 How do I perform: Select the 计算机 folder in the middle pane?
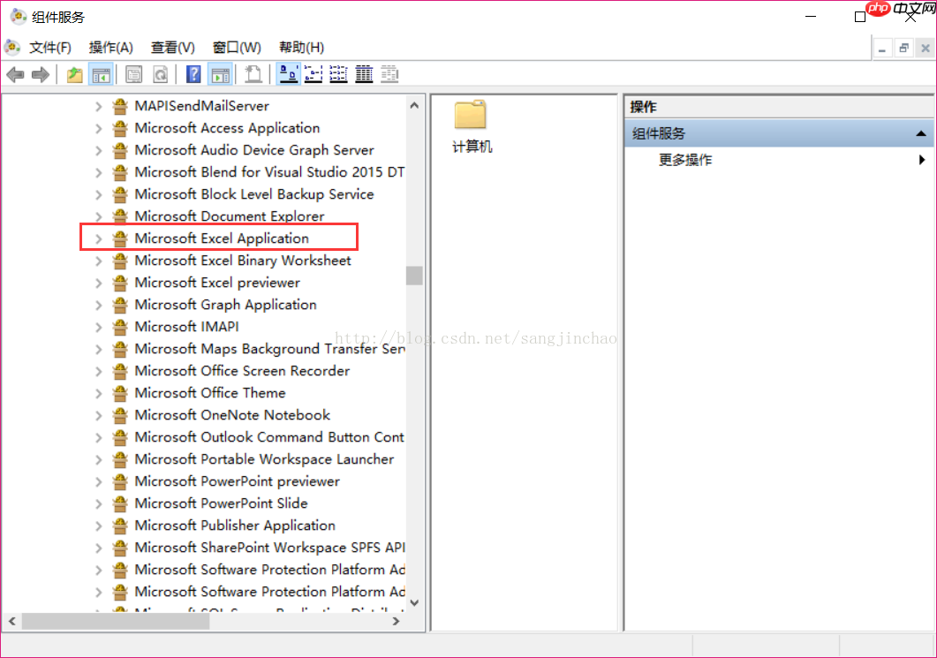pos(472,127)
